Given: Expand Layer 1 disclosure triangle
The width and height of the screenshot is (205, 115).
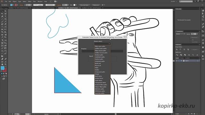Looking at the screenshot, I should pos(181,61).
